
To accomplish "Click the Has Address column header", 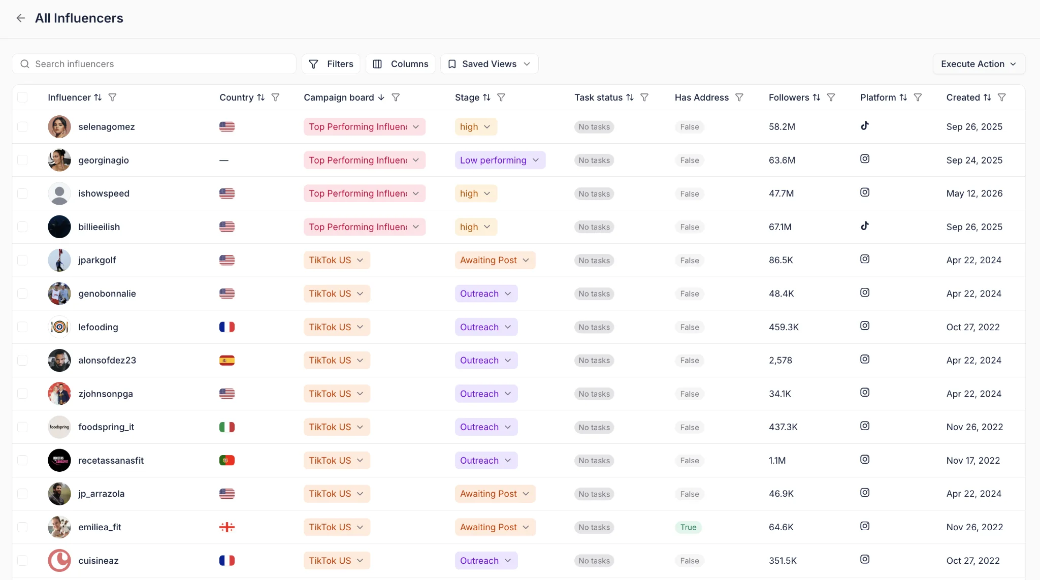I will click(x=702, y=98).
